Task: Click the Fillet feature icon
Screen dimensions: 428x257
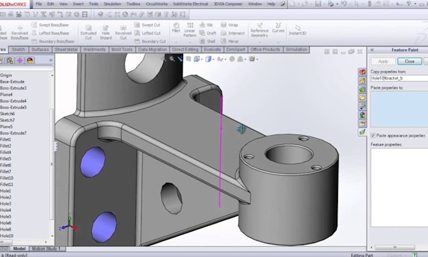Action: click(x=176, y=28)
